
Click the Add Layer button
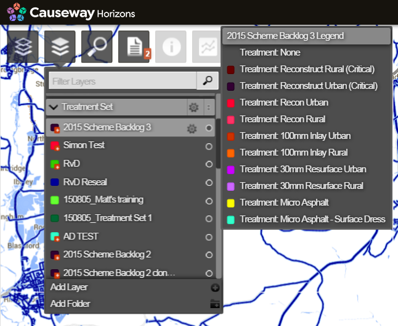pos(69,287)
